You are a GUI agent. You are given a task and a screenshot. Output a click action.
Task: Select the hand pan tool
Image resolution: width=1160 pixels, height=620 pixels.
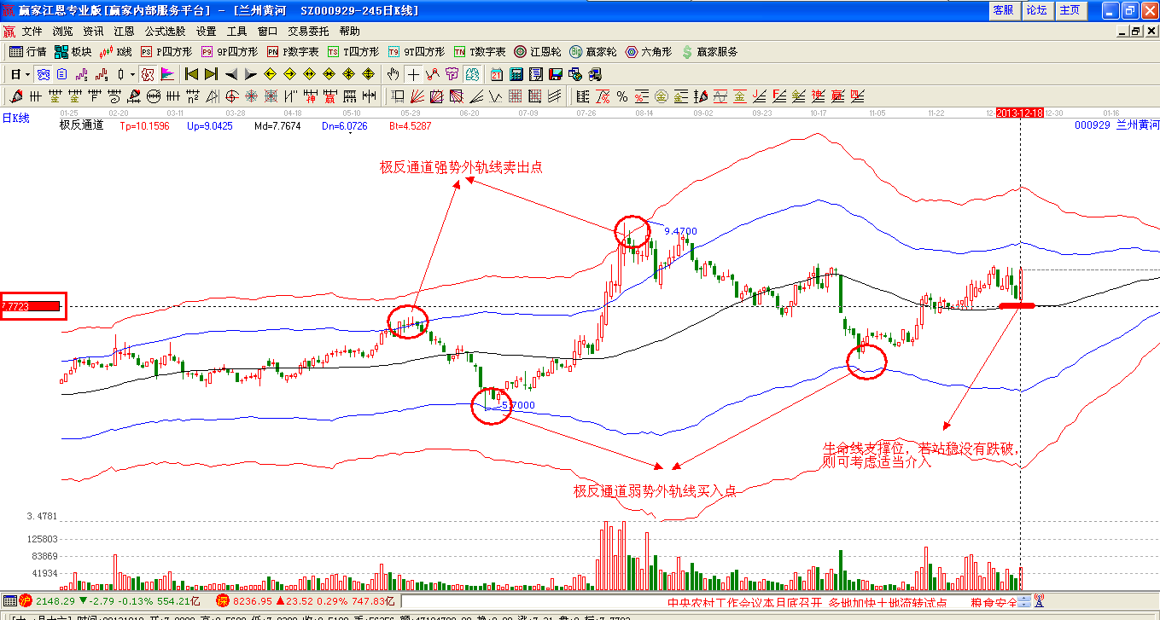pyautogui.click(x=393, y=74)
